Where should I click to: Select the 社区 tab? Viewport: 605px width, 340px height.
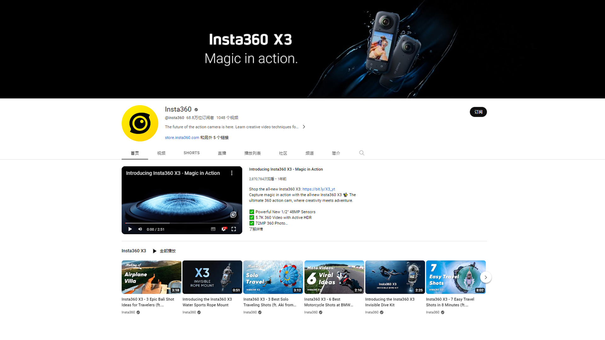(283, 153)
